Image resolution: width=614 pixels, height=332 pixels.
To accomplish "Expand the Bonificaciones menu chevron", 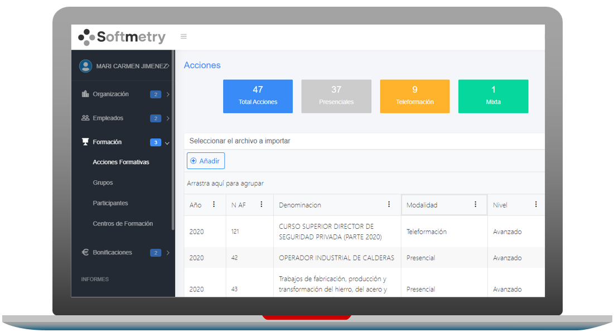I will pyautogui.click(x=168, y=253).
